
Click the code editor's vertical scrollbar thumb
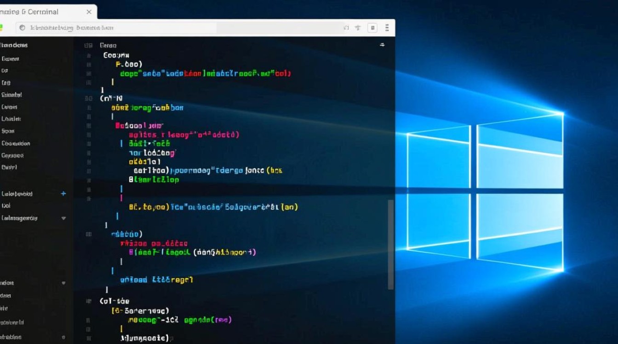[x=391, y=244]
